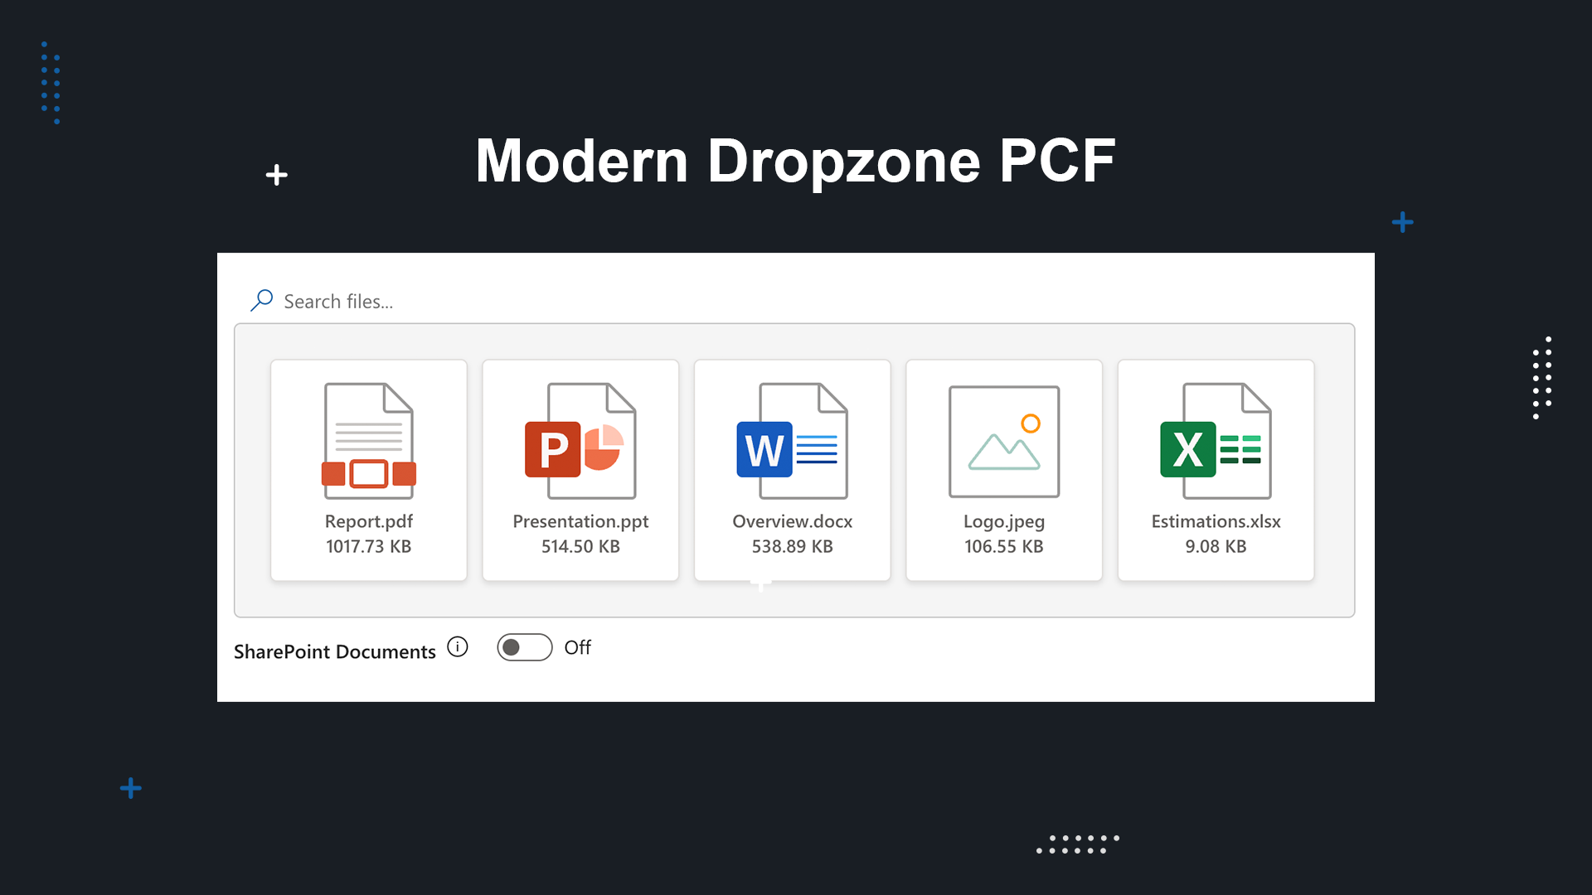Click the search magnifier icon
The image size is (1592, 895).
(262, 300)
